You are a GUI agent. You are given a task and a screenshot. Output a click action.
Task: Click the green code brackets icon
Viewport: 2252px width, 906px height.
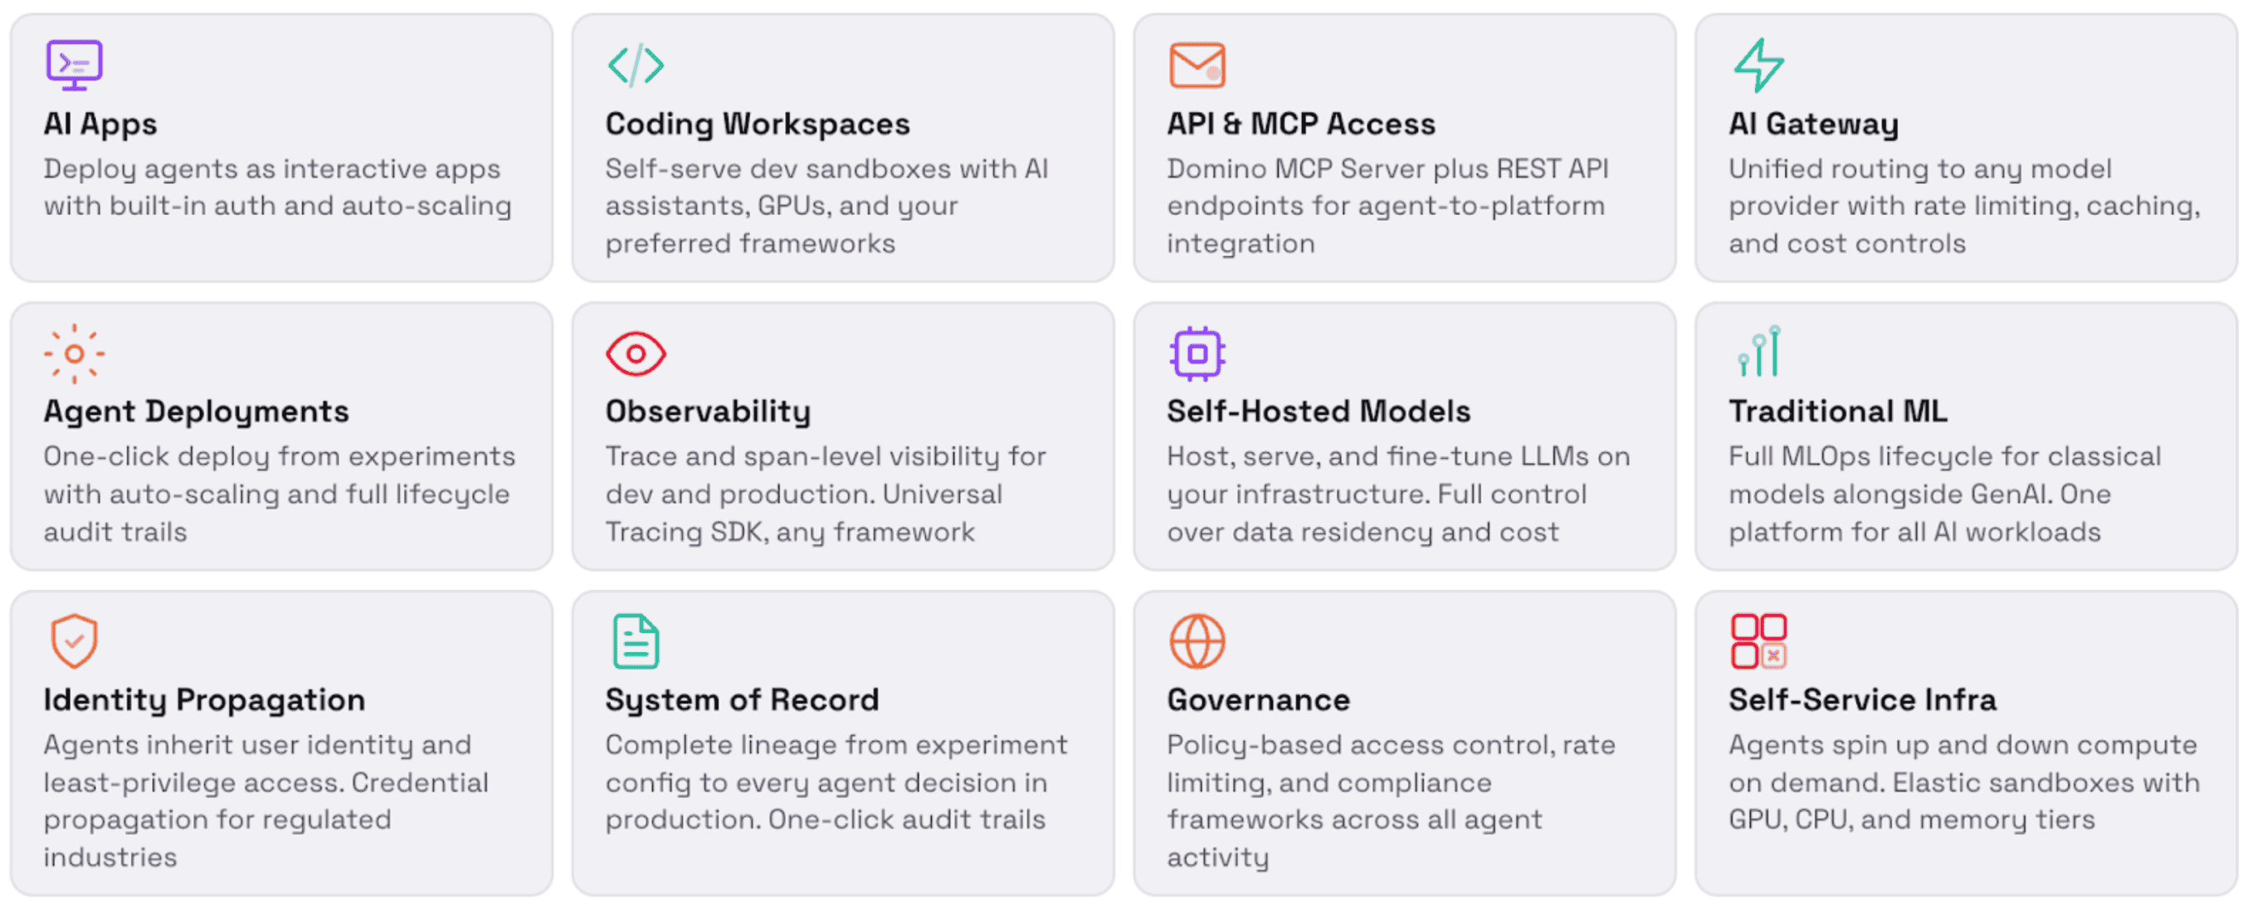[x=636, y=66]
